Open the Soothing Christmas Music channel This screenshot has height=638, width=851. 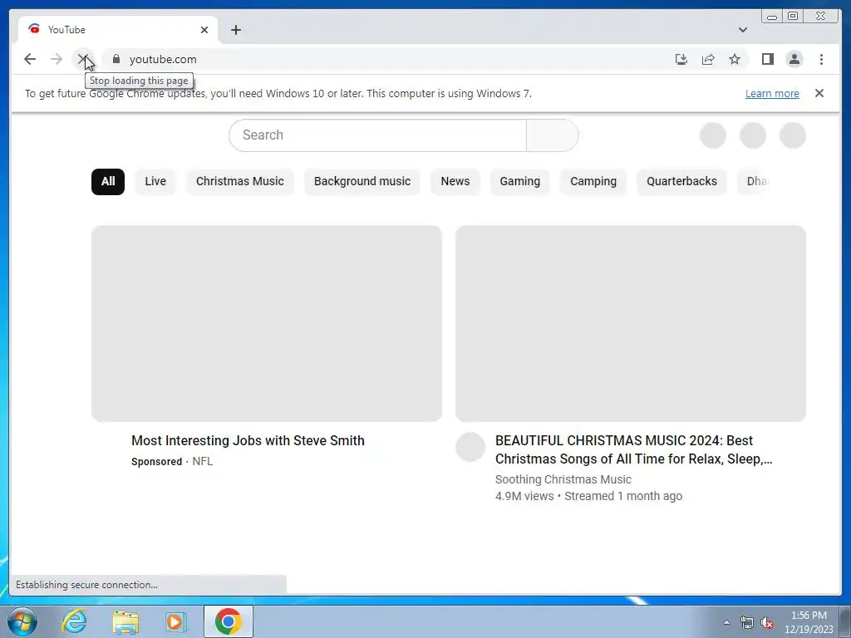pyautogui.click(x=563, y=479)
